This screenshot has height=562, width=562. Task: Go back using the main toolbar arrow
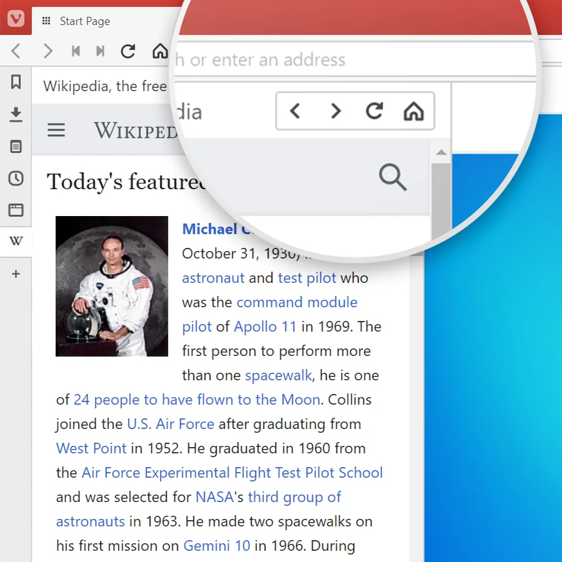[x=16, y=51]
